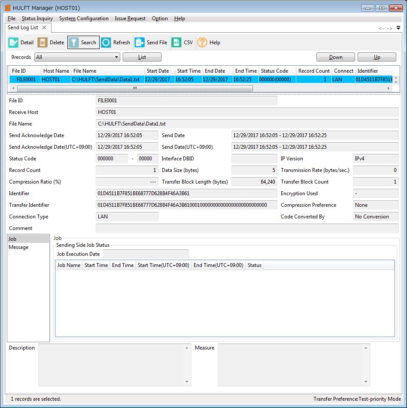
Task: Click the Send File icon
Action: click(x=140, y=43)
